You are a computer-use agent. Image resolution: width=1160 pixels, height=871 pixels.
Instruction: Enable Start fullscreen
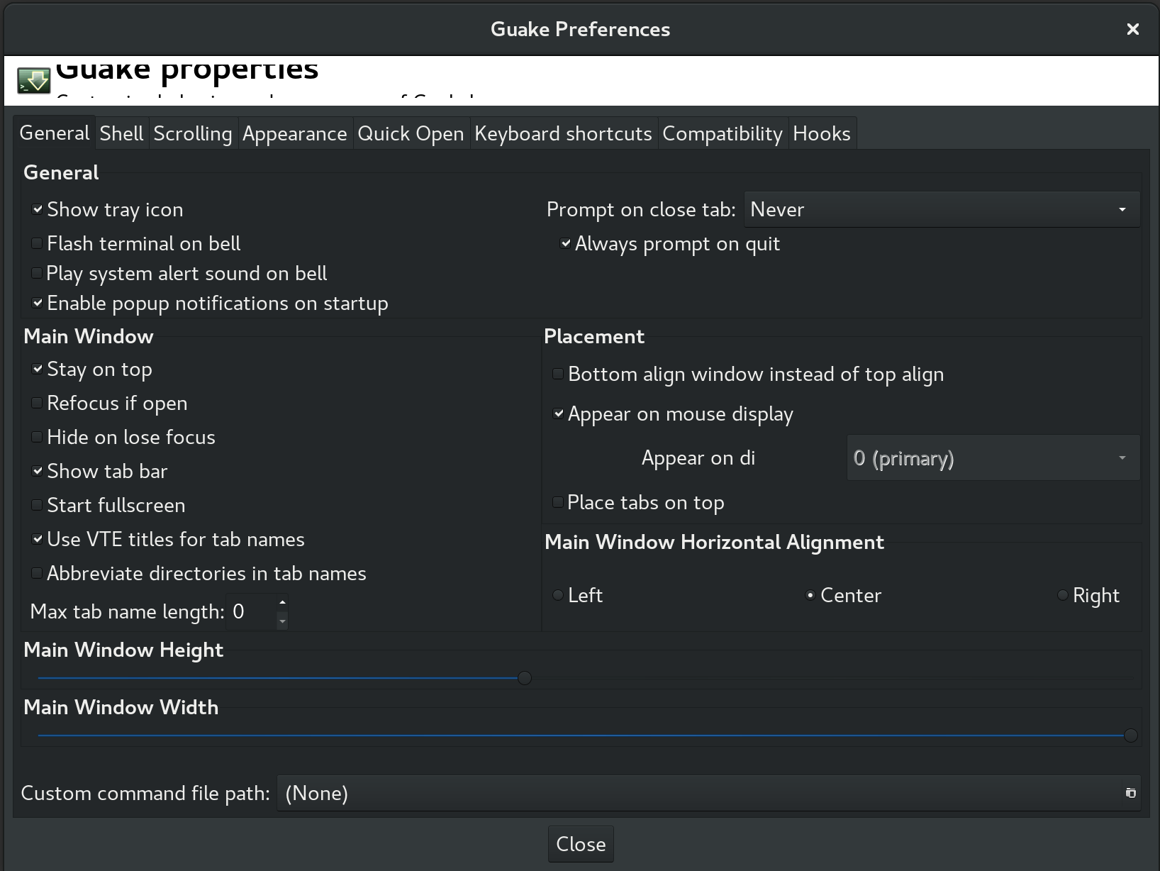[36, 505]
